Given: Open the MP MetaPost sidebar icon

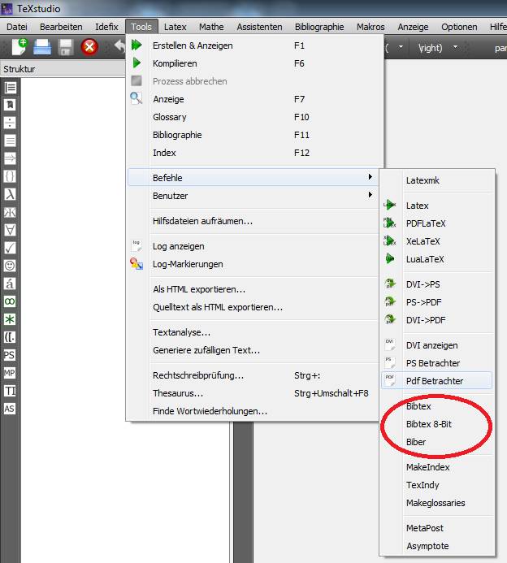Looking at the screenshot, I should [x=10, y=373].
